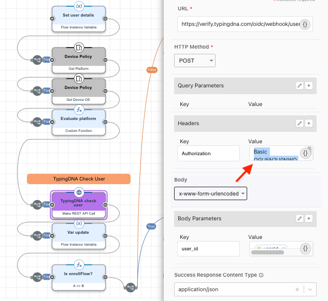The height and width of the screenshot is (301, 328).
Task: Expand the Success Response Content Type dropdown
Action: [310, 289]
